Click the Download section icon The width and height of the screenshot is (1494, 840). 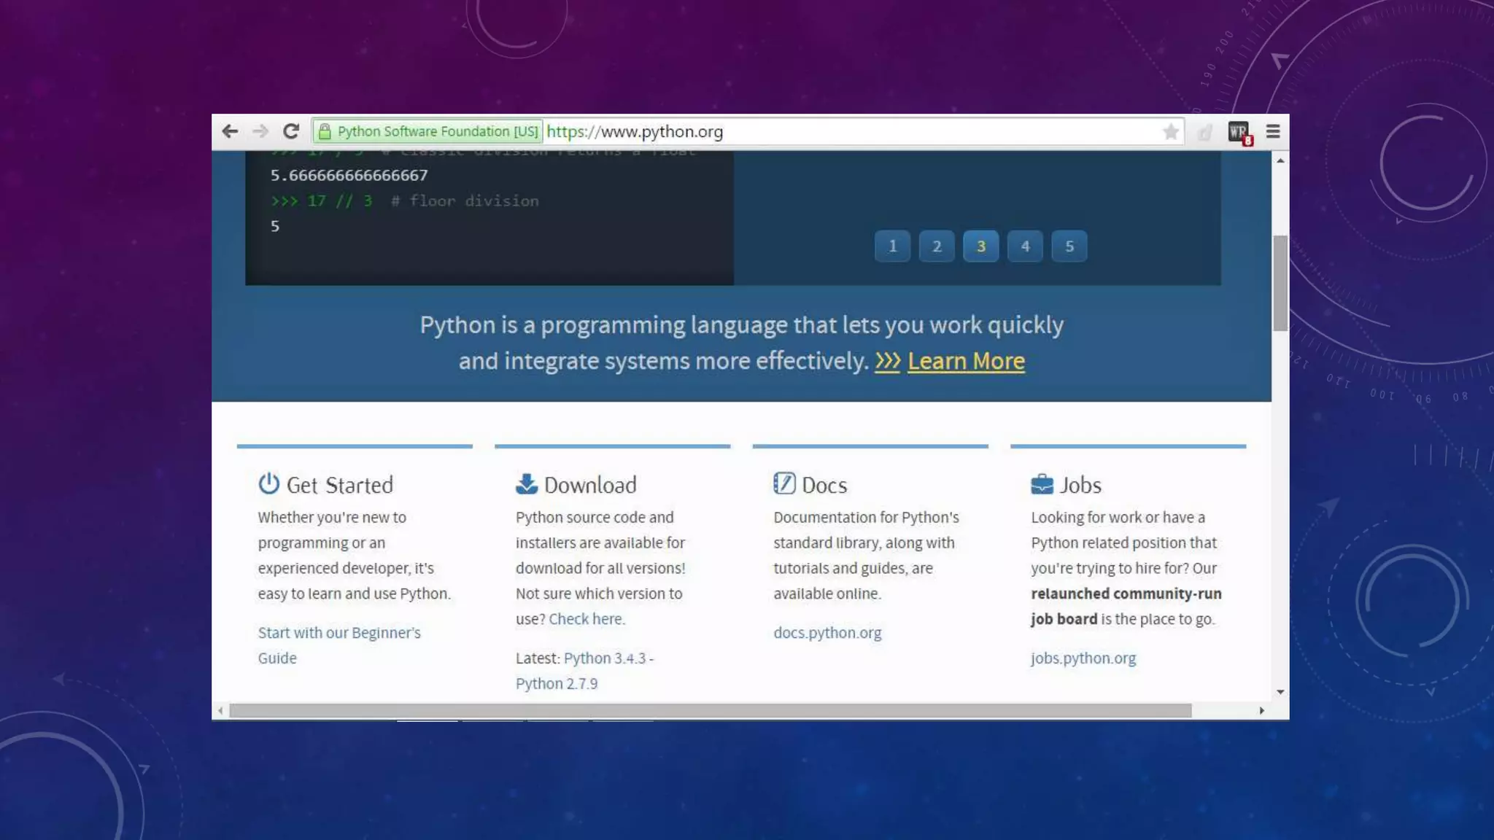(526, 483)
